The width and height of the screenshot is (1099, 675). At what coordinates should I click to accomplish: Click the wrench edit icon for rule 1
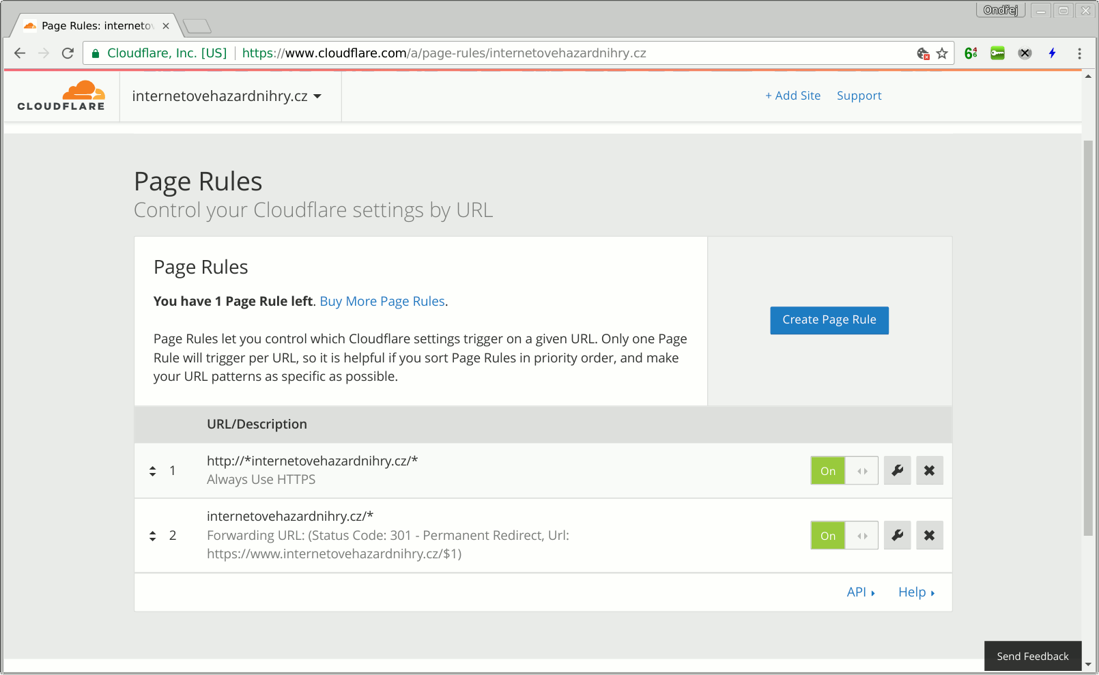897,470
